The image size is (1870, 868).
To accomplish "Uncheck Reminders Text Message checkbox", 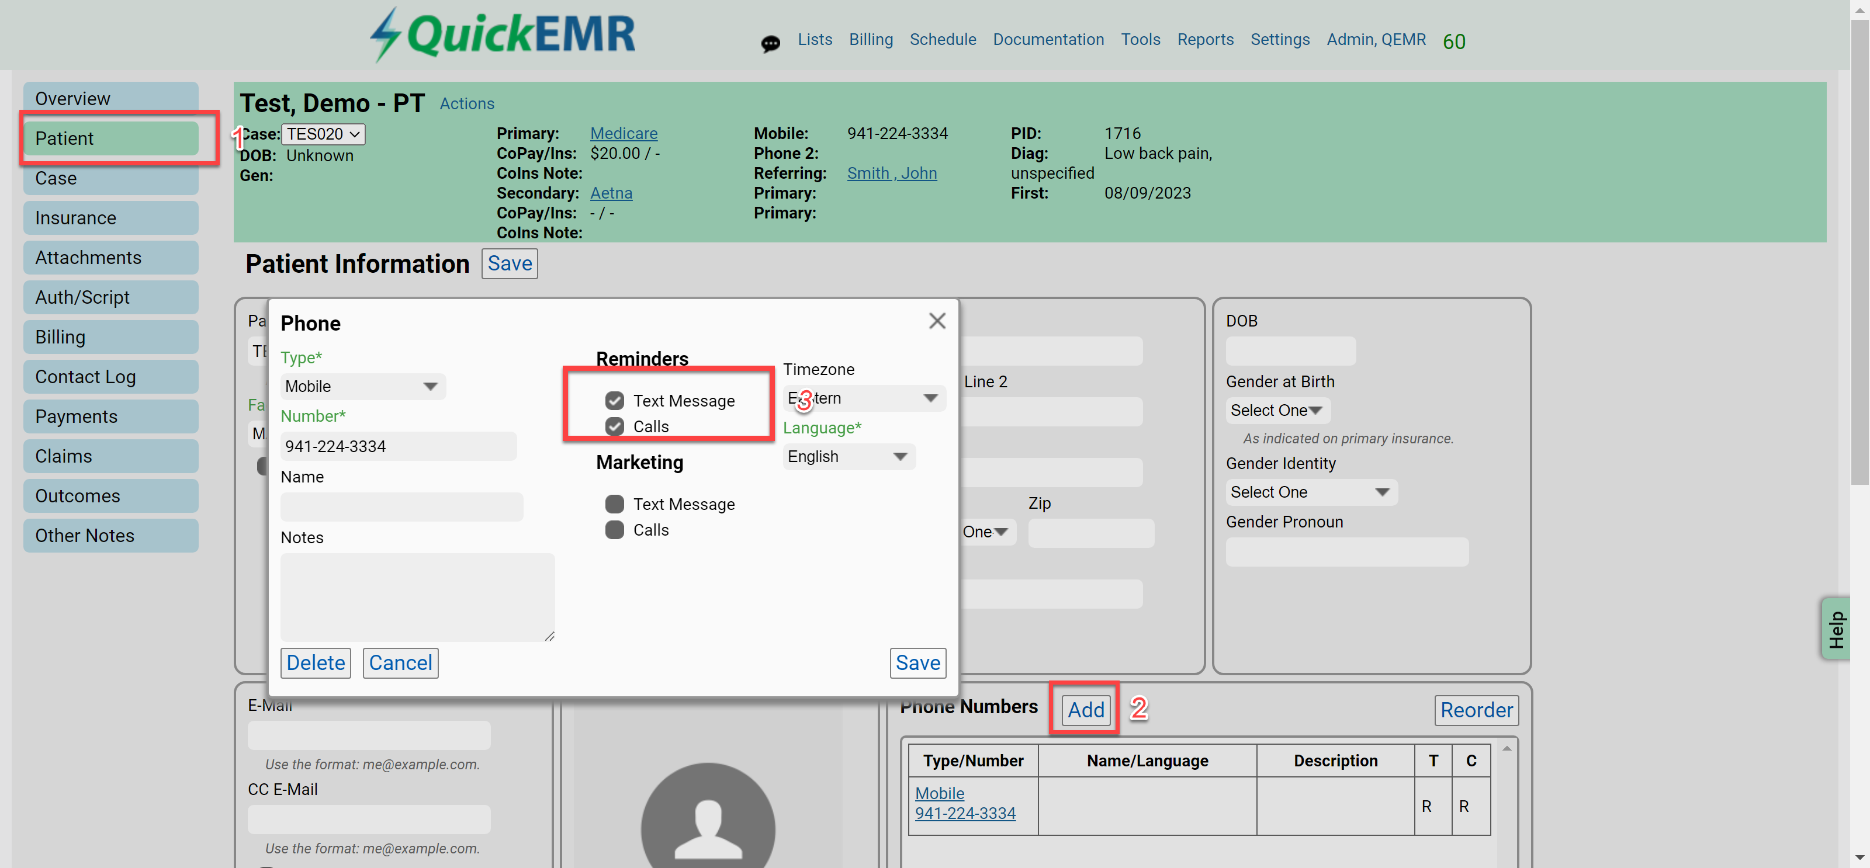I will pyautogui.click(x=614, y=401).
